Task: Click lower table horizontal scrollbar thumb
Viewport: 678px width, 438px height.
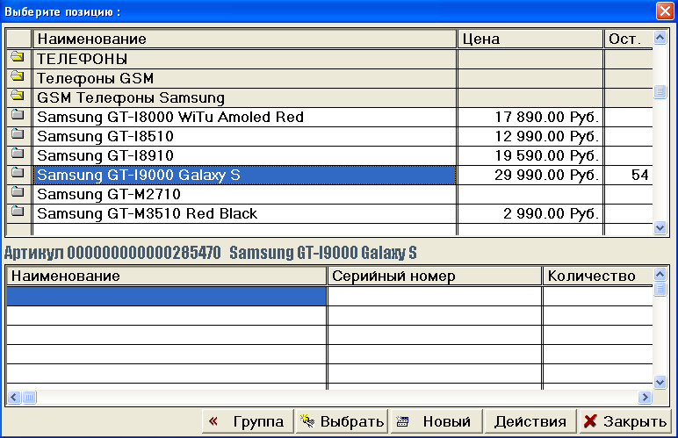Action: tap(29, 397)
